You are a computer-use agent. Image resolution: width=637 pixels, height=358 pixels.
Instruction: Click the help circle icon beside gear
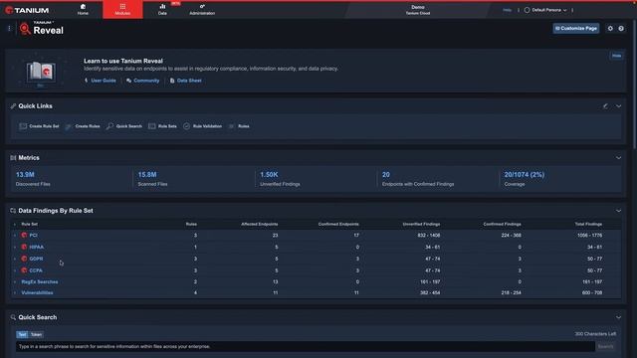point(621,29)
